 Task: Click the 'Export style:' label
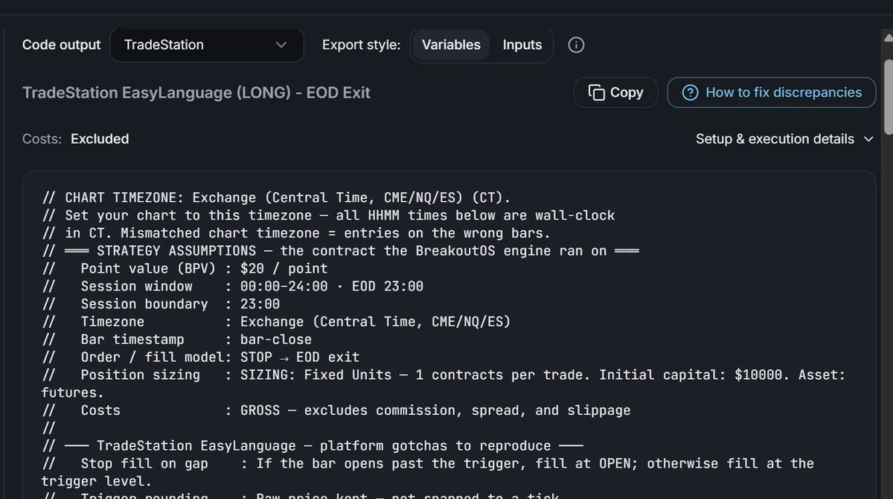pos(361,45)
